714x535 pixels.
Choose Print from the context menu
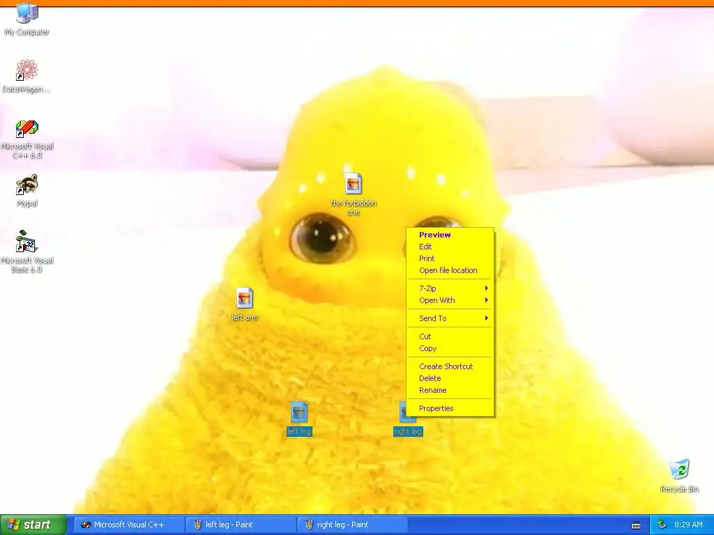tap(450, 258)
